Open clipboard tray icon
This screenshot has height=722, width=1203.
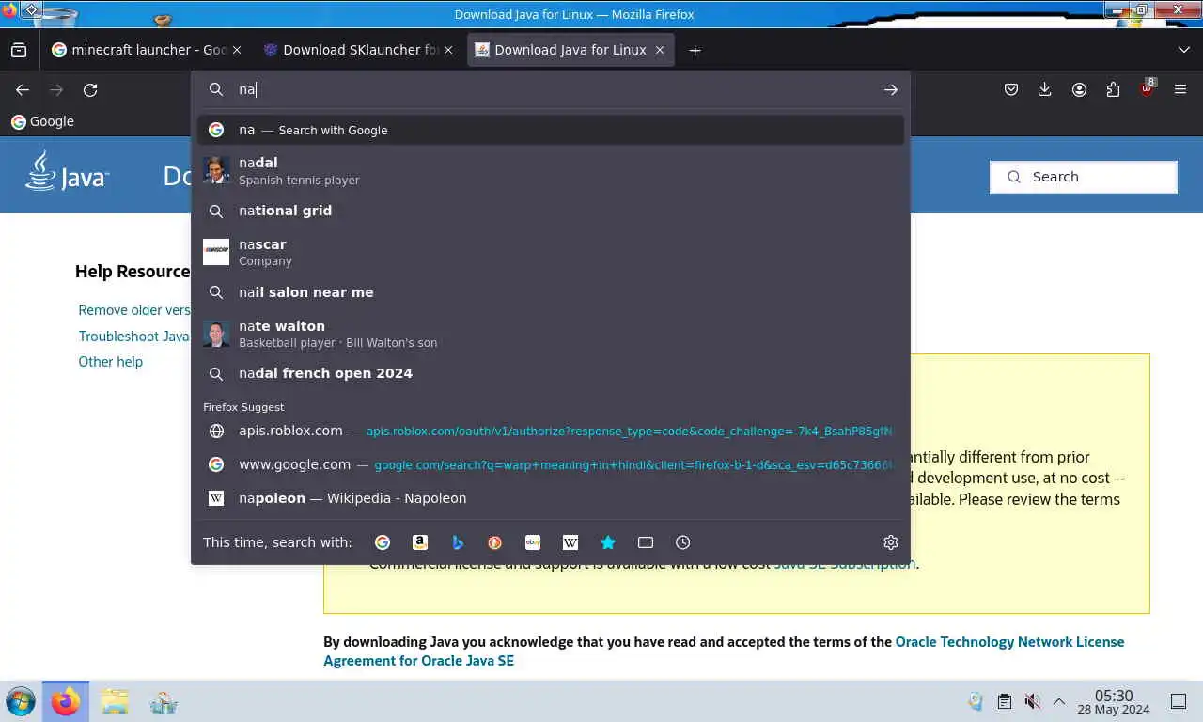[x=1005, y=701]
